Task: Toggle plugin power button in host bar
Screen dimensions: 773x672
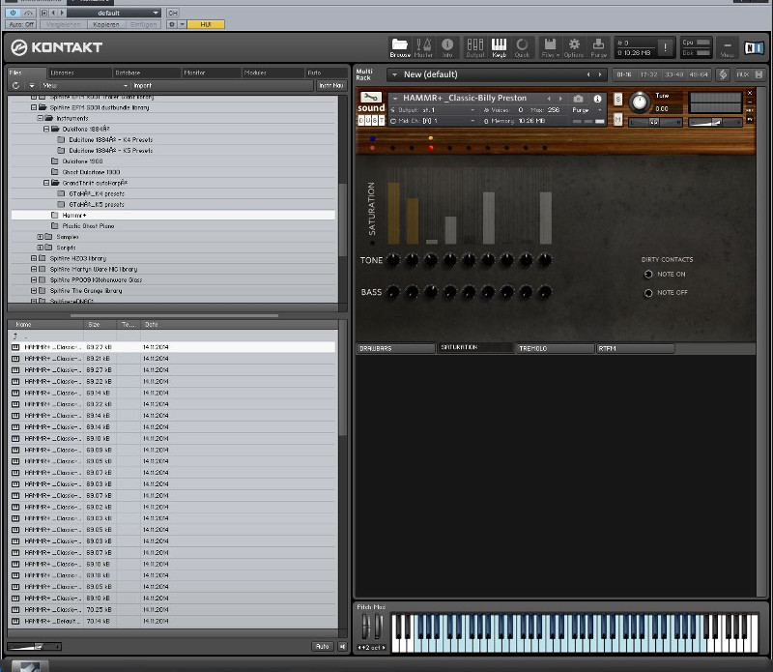Action: point(14,13)
